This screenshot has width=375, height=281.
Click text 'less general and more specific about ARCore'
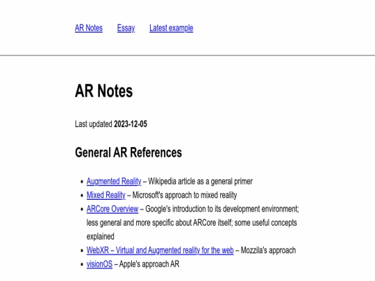[151, 223]
